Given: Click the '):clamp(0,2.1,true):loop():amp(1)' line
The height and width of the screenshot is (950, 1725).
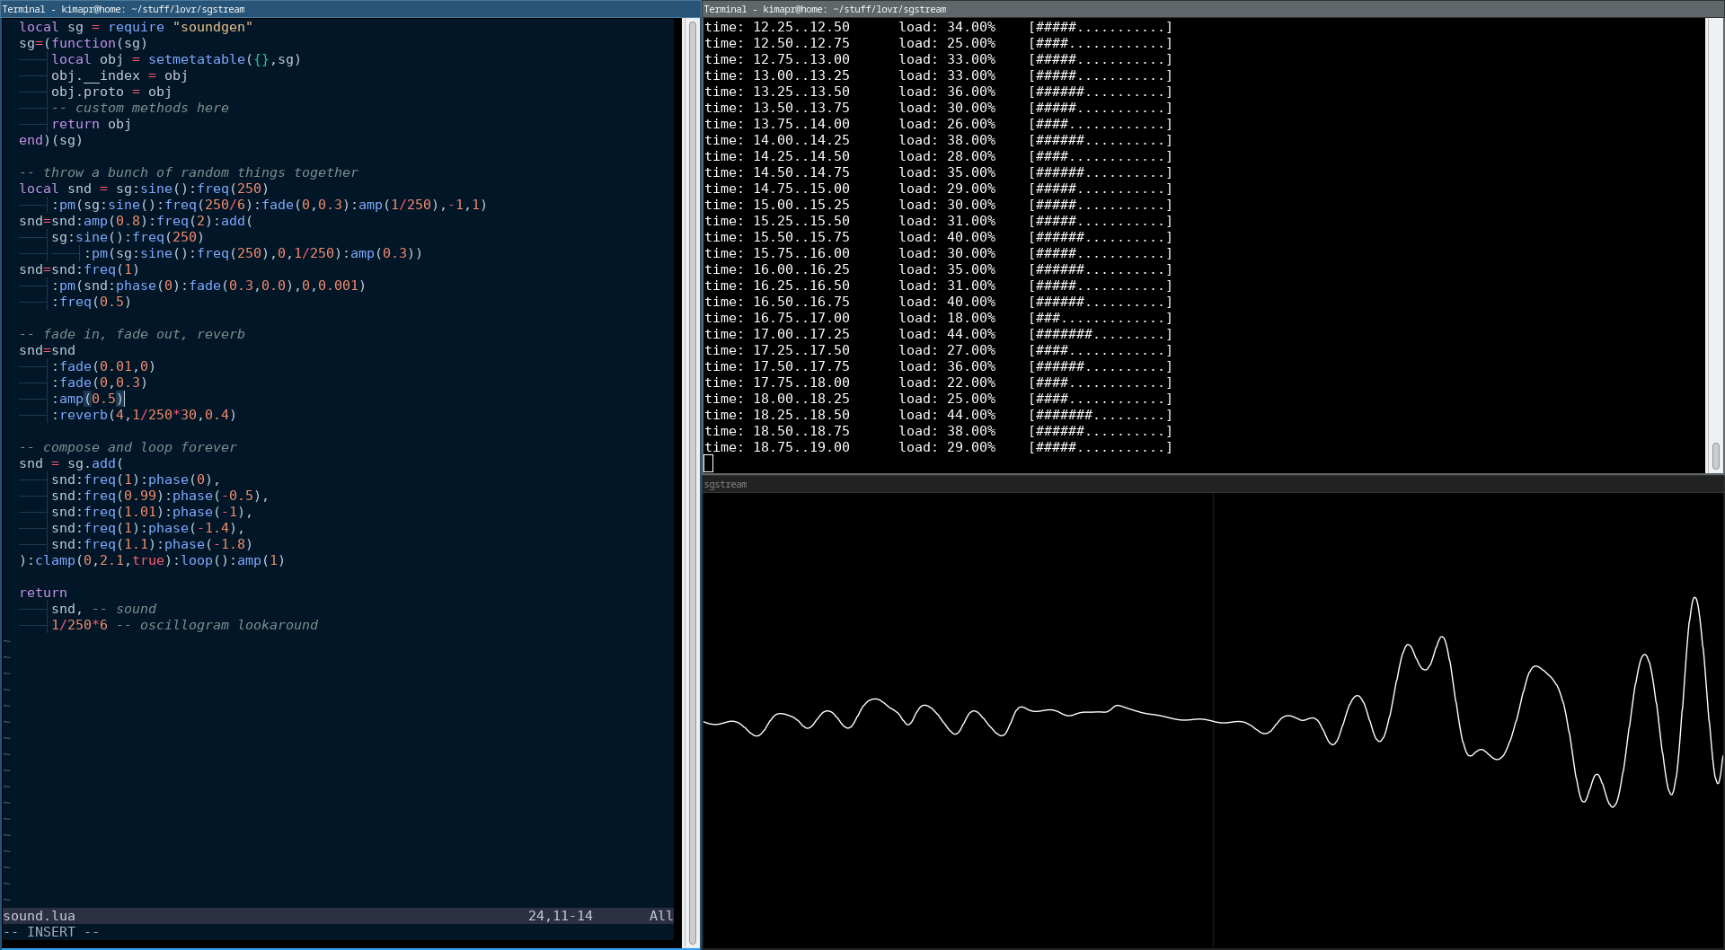Looking at the screenshot, I should 152,560.
